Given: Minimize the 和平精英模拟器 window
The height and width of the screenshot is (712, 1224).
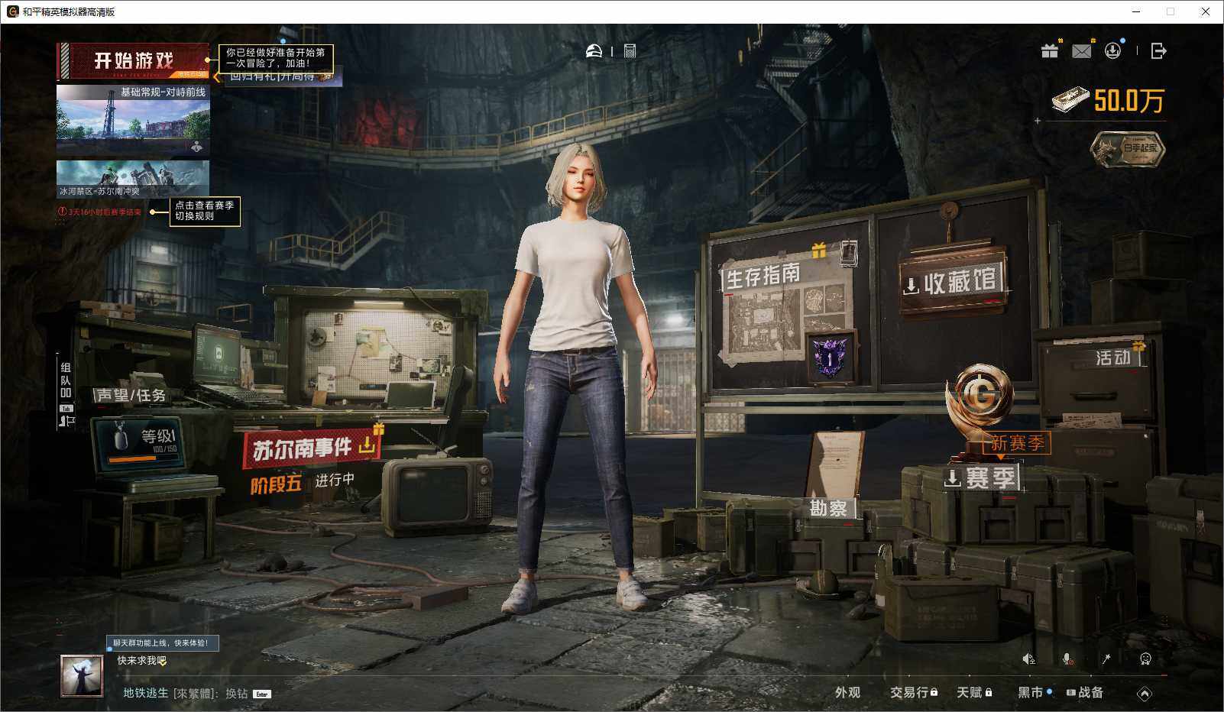Looking at the screenshot, I should click(x=1135, y=11).
